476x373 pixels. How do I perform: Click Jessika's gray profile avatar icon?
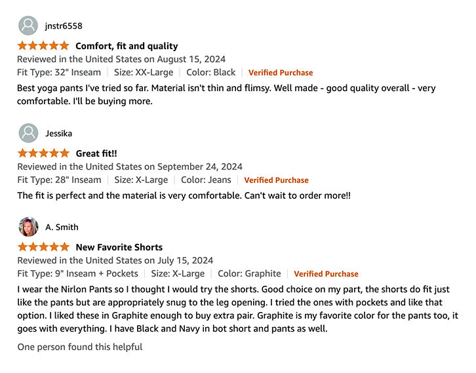[x=28, y=133]
